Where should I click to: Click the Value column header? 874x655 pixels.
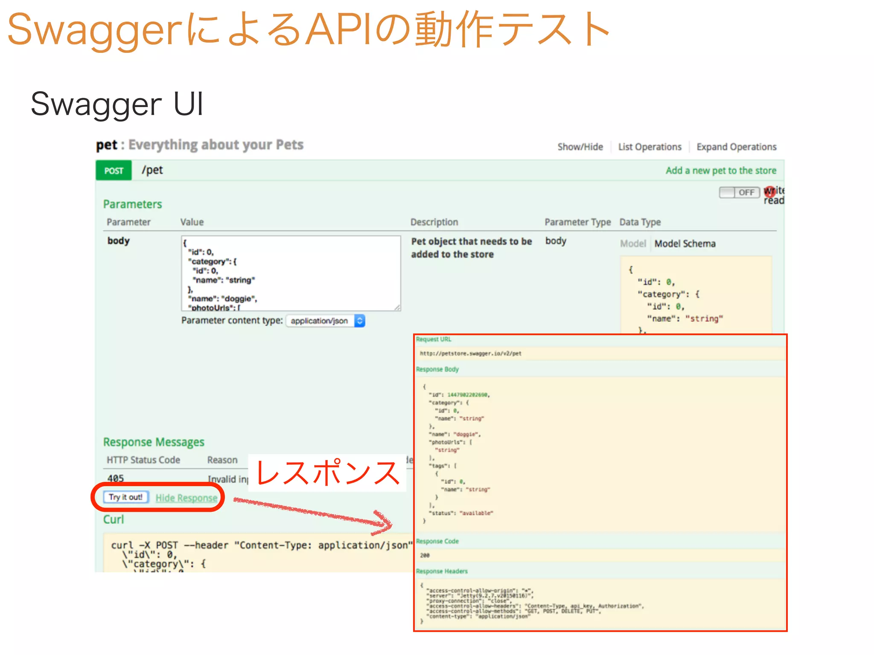click(x=192, y=222)
